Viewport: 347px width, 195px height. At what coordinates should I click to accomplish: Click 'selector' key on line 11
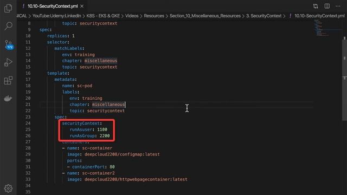[x=57, y=42]
